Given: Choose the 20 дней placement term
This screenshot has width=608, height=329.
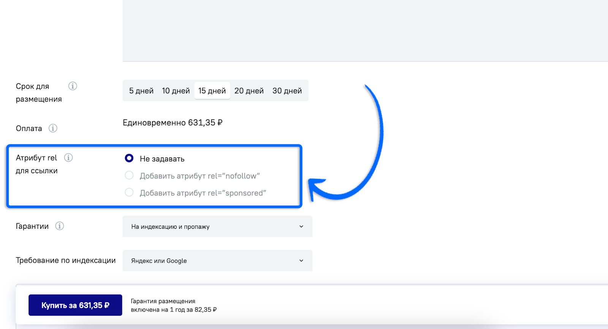Looking at the screenshot, I should point(249,91).
